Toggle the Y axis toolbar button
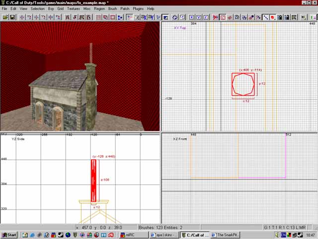Screen dimensions: 318x239 click(x=199, y=17)
